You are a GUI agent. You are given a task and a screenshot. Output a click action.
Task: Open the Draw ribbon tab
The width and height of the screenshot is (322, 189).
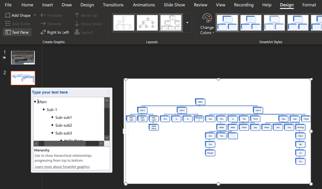coord(67,5)
